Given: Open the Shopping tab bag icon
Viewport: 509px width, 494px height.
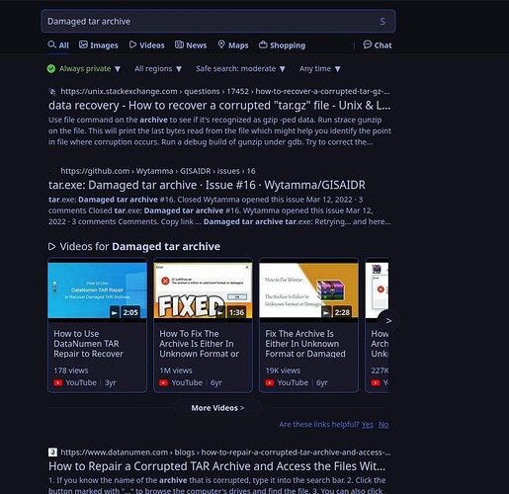Looking at the screenshot, I should (x=263, y=44).
